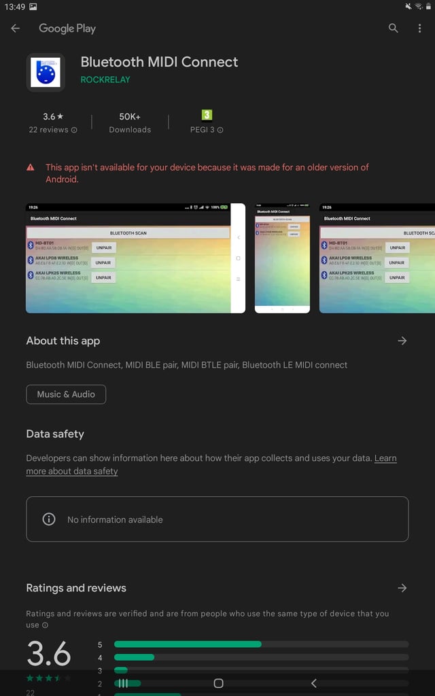The image size is (435, 696).
Task: Open the portrait phone screenshot
Action: [x=282, y=258]
